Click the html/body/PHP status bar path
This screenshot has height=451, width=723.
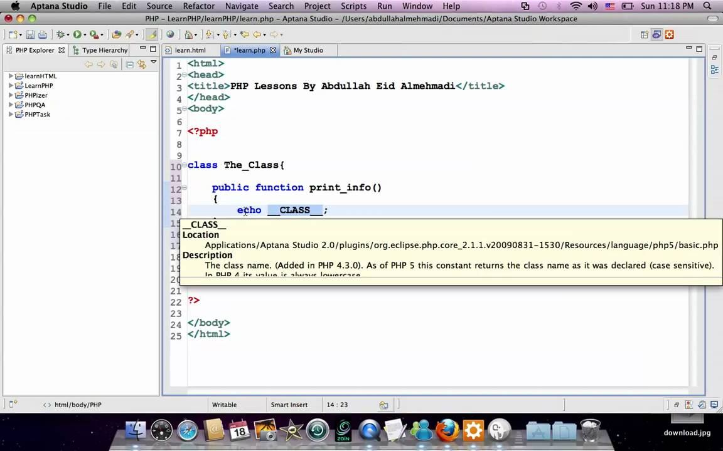78,405
